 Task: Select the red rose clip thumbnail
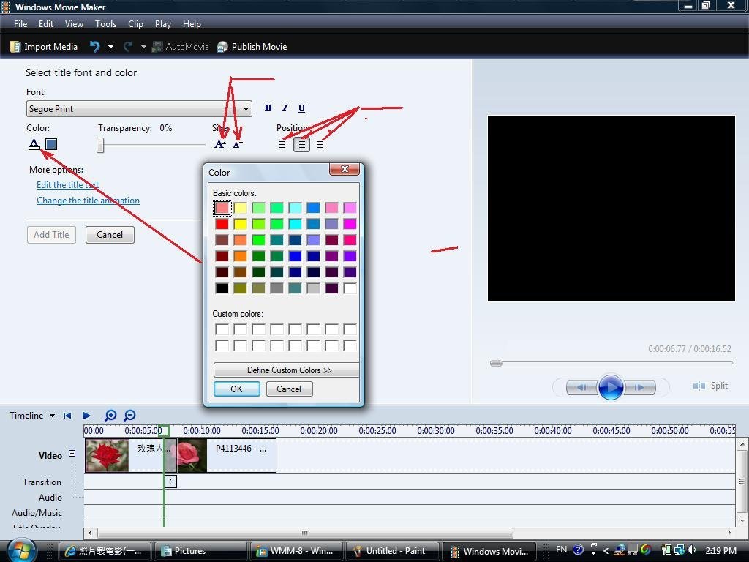coord(107,455)
